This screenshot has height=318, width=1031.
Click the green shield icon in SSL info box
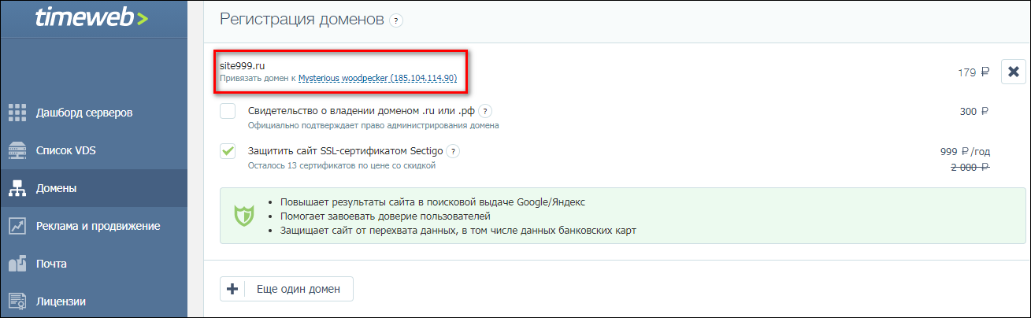coord(243,216)
